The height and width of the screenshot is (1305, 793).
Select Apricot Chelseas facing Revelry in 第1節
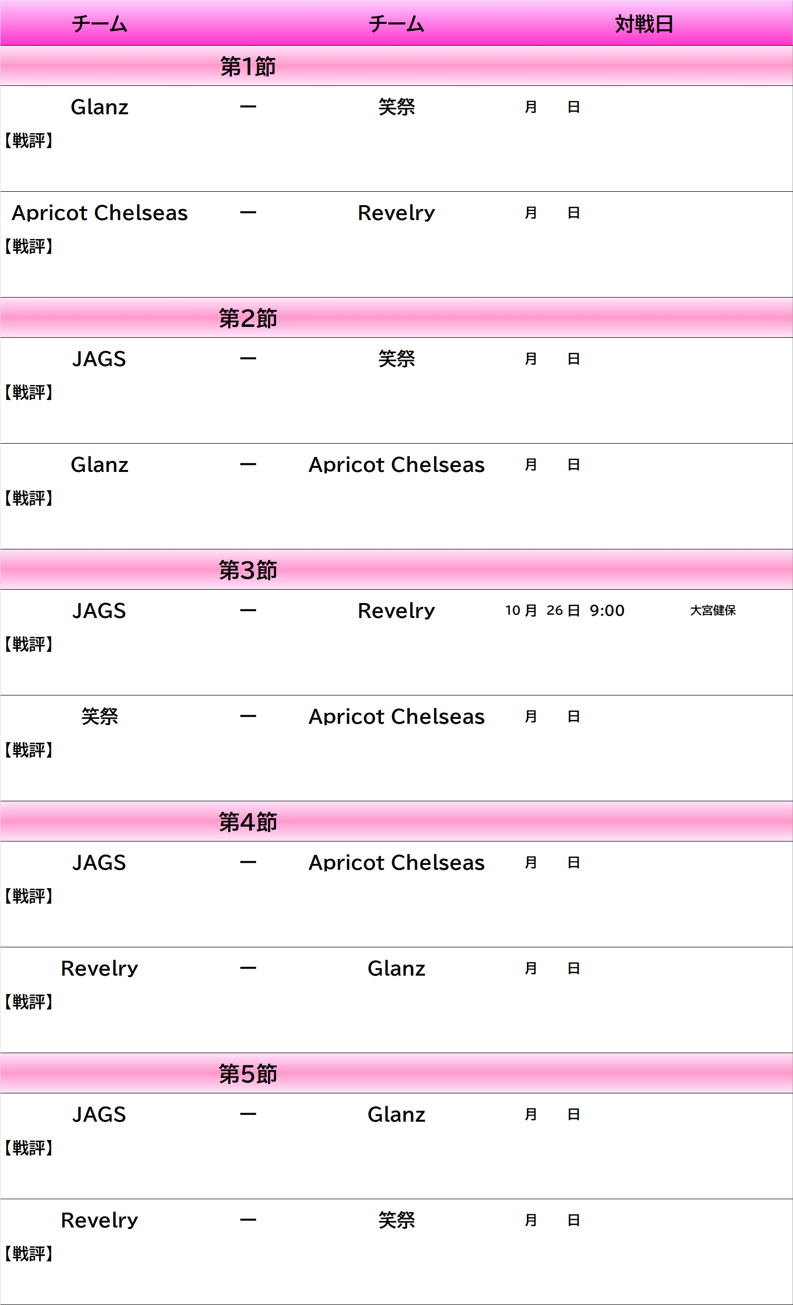tap(99, 213)
